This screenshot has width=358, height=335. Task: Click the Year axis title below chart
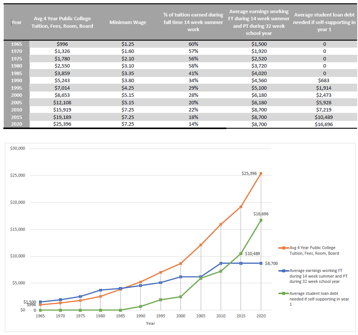150,323
